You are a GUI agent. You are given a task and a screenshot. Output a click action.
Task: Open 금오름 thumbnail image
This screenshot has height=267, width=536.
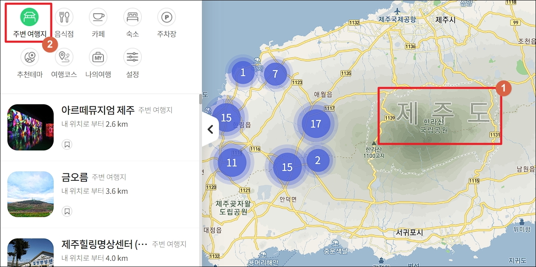(31, 194)
